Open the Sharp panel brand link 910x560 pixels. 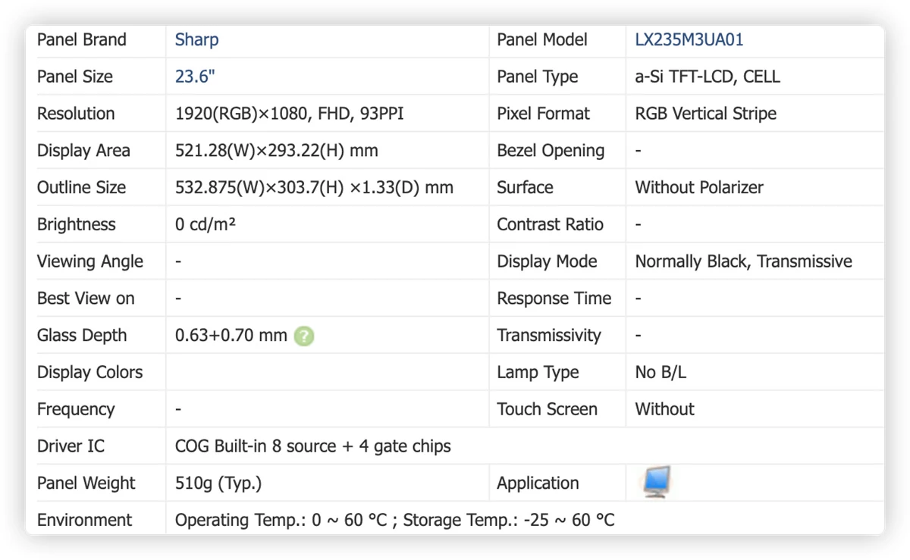pyautogui.click(x=196, y=39)
